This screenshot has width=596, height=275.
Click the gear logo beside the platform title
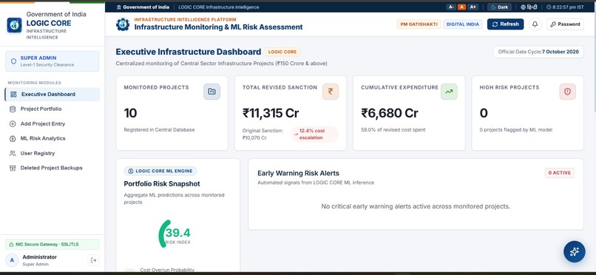[x=123, y=24]
